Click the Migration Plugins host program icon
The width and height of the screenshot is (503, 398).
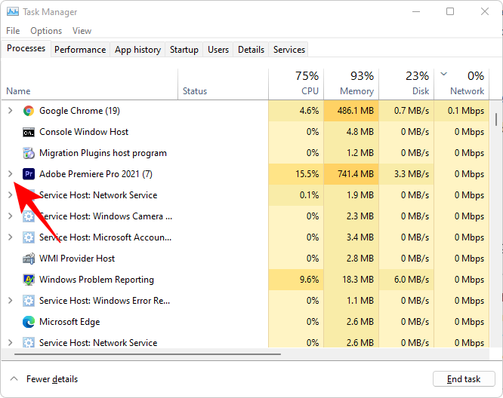click(x=29, y=153)
